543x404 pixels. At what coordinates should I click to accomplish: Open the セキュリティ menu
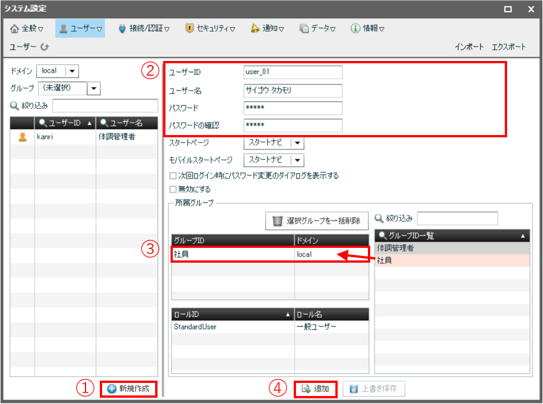(x=210, y=28)
